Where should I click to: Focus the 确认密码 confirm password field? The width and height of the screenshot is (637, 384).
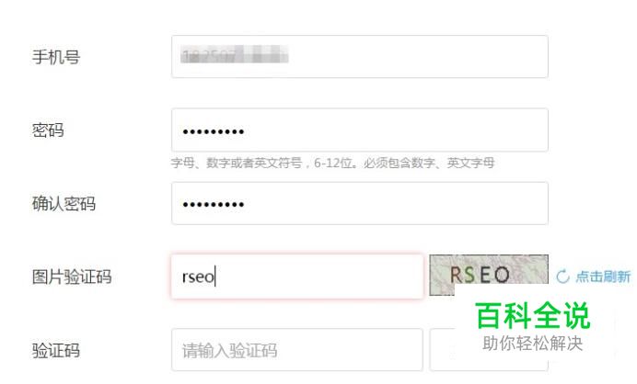click(x=360, y=203)
